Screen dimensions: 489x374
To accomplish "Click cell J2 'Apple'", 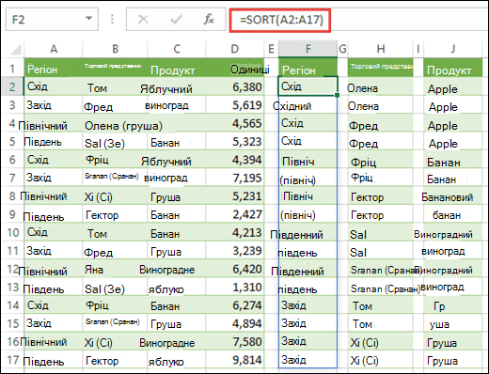I will (x=452, y=86).
